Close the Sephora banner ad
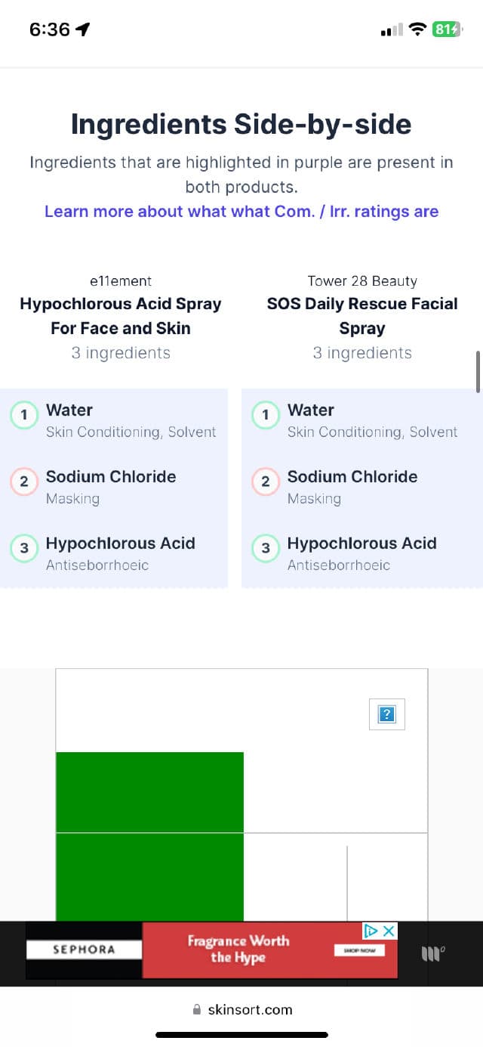Image resolution: width=483 pixels, height=1047 pixels. 389,931
